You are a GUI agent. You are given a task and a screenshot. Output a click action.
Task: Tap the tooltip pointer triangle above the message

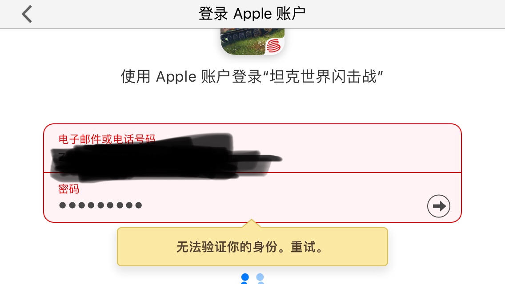(252, 224)
